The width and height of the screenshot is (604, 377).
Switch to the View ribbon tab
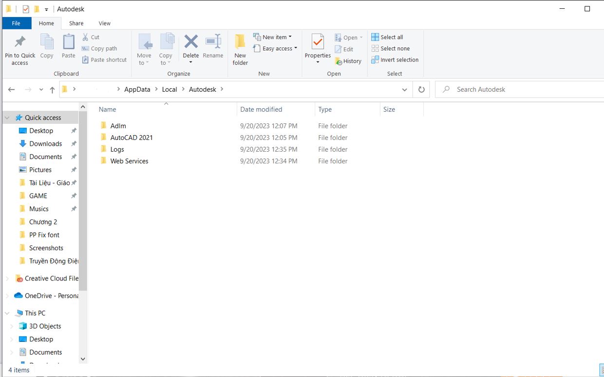104,23
